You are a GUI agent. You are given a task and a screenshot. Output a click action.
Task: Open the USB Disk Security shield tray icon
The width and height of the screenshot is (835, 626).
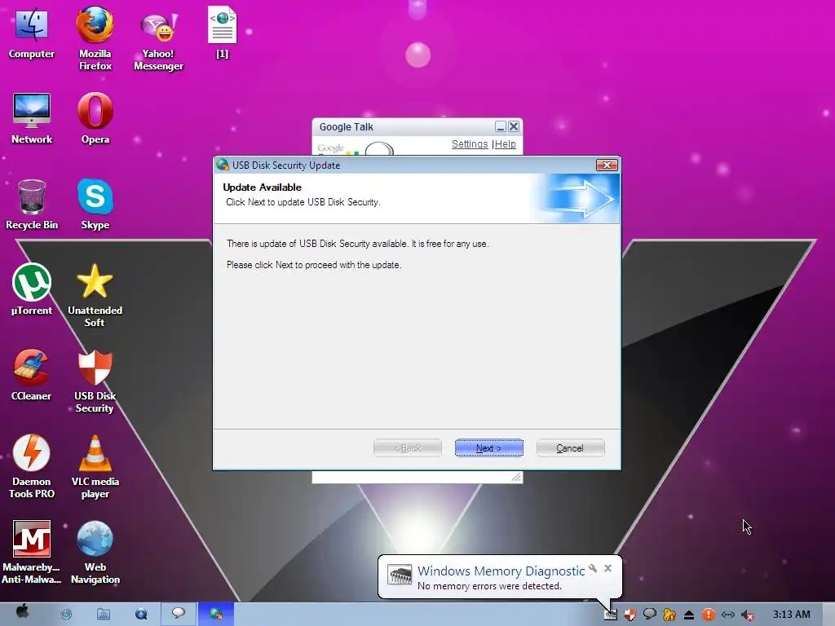pyautogui.click(x=630, y=615)
